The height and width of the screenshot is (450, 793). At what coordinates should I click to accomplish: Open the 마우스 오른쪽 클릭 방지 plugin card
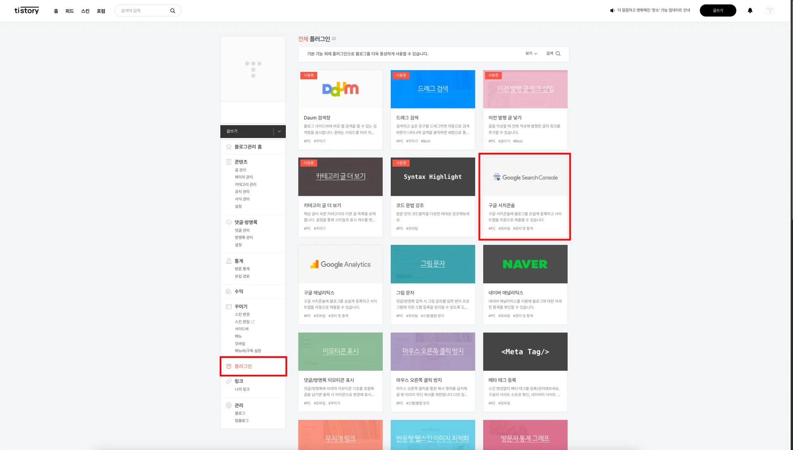coord(433,372)
